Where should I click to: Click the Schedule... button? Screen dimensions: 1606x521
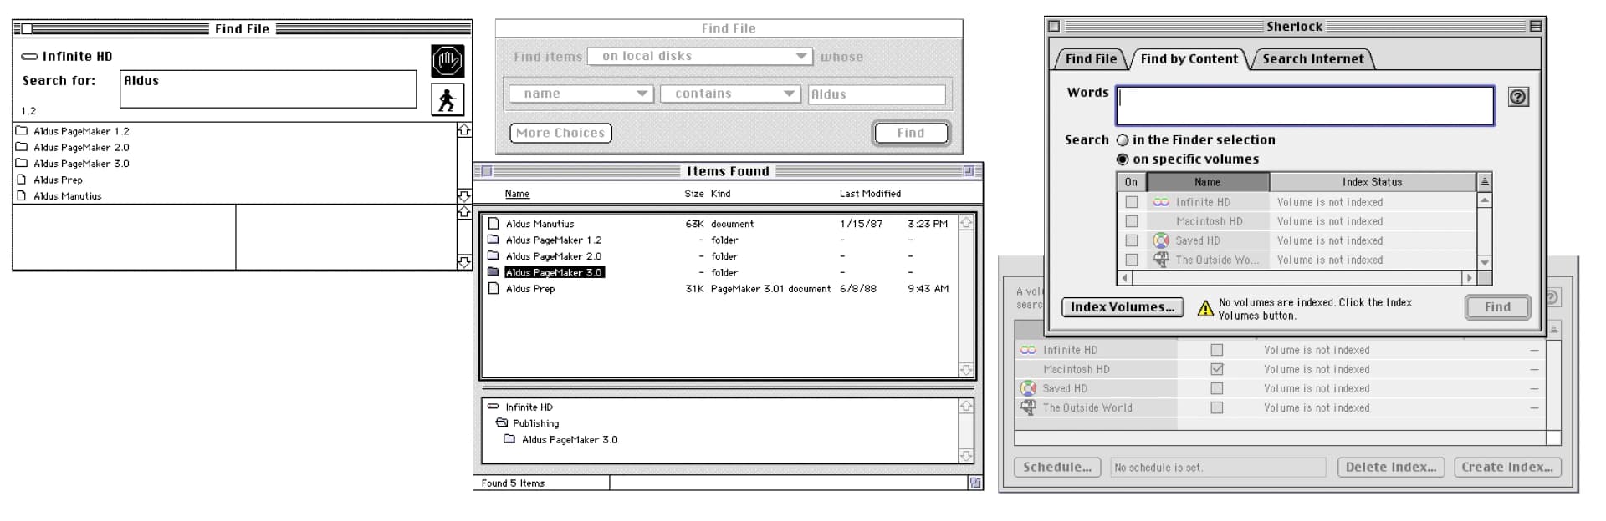[1057, 468]
